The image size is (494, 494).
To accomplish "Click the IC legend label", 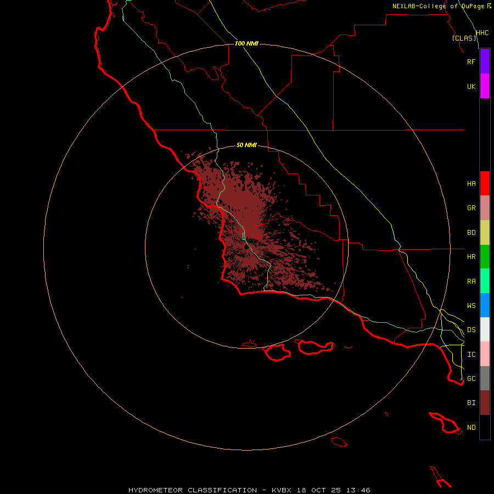I will click(x=471, y=354).
